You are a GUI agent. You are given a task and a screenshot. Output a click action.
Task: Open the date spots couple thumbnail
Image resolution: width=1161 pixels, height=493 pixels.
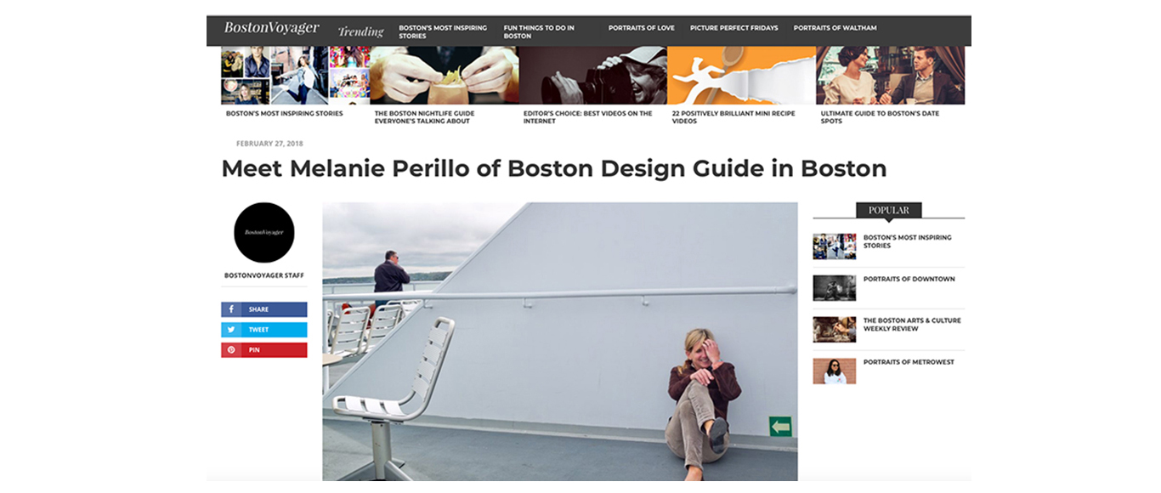point(890,76)
